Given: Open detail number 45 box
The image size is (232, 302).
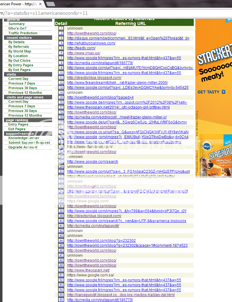Looking at the screenshot, I should (x=61, y=246).
